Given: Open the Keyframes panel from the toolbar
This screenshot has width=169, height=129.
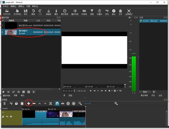Looking at the screenshot, I should [x=99, y=11].
